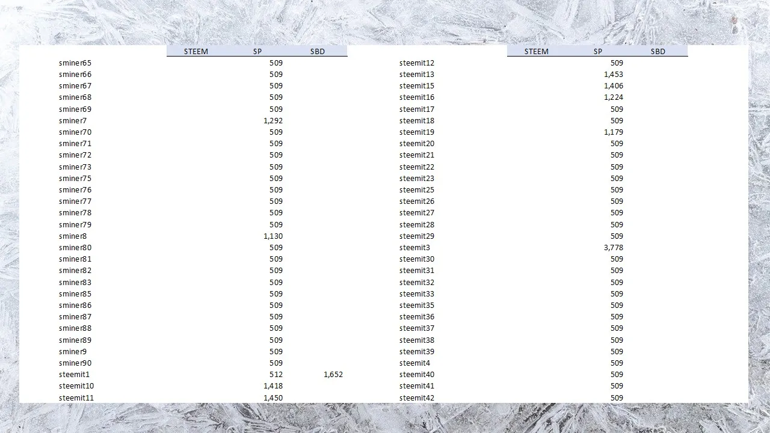Viewport: 770px width, 433px height.
Task: Click the steemit39 row label
Action: coord(417,351)
